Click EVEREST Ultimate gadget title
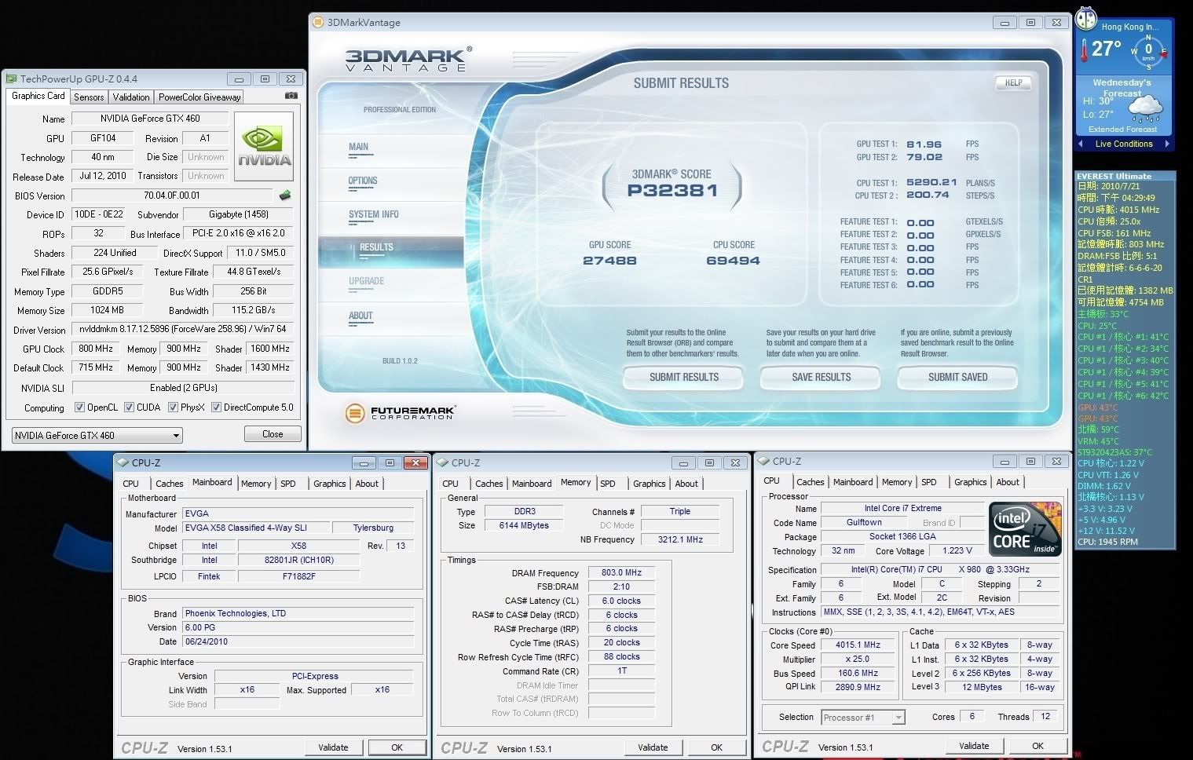Viewport: 1193px width, 760px height. (1114, 176)
